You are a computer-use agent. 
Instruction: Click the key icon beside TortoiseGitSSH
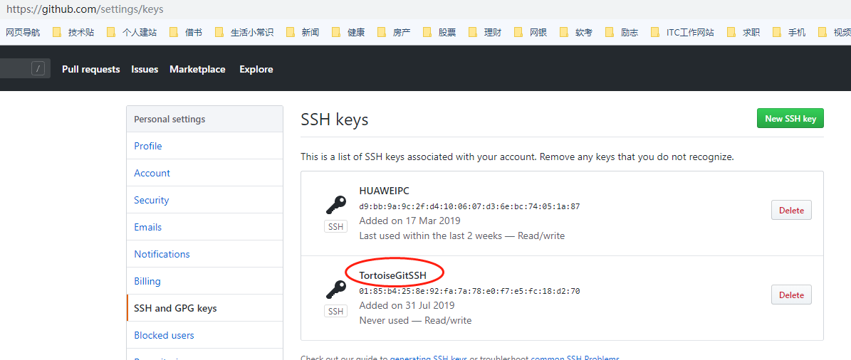pyautogui.click(x=336, y=290)
